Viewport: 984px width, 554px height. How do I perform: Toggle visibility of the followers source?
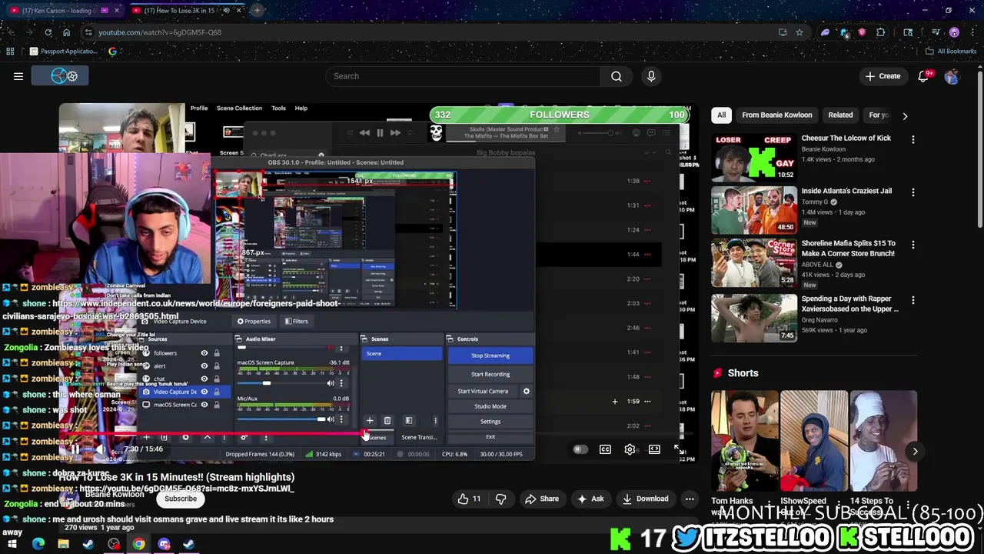coord(204,353)
